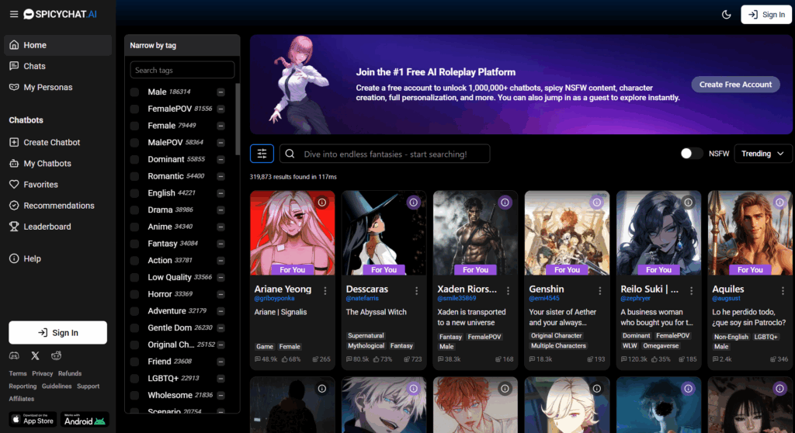Open the Reddit icon in sidebar footer
This screenshot has height=433, width=795.
(56, 355)
